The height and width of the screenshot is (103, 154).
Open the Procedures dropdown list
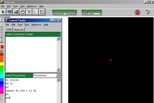pos(58,75)
